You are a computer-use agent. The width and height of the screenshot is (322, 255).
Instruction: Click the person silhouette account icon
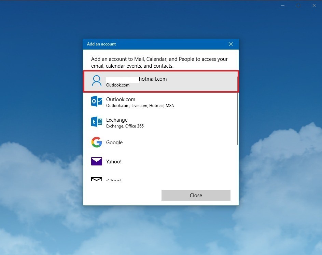[96, 81]
